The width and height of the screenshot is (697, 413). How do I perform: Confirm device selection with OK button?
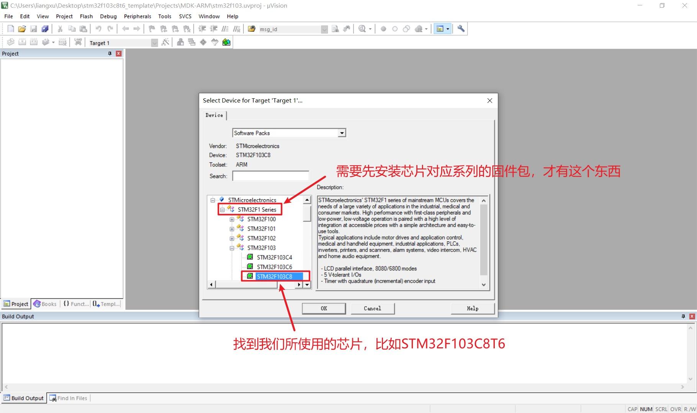pos(323,308)
